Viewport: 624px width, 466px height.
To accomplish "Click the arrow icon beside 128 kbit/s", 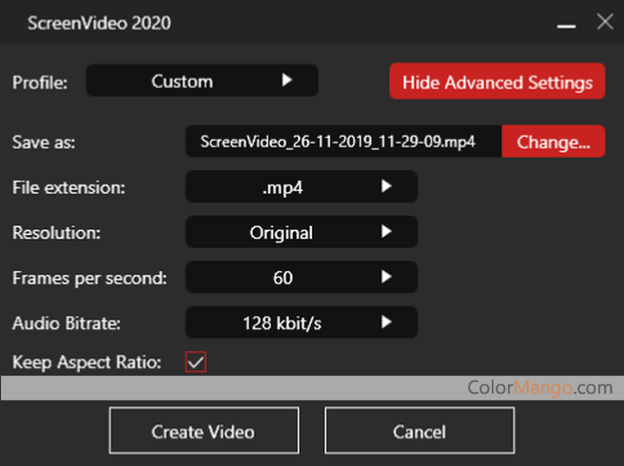I will (x=385, y=323).
